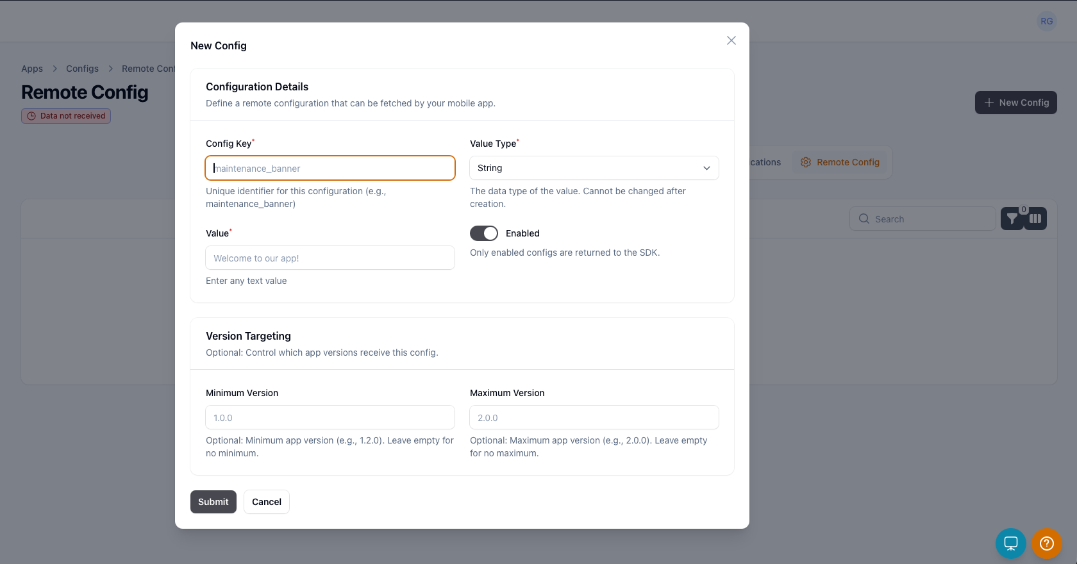1077x564 pixels.
Task: Click the 'Enabled' toggle label
Action: click(522, 233)
